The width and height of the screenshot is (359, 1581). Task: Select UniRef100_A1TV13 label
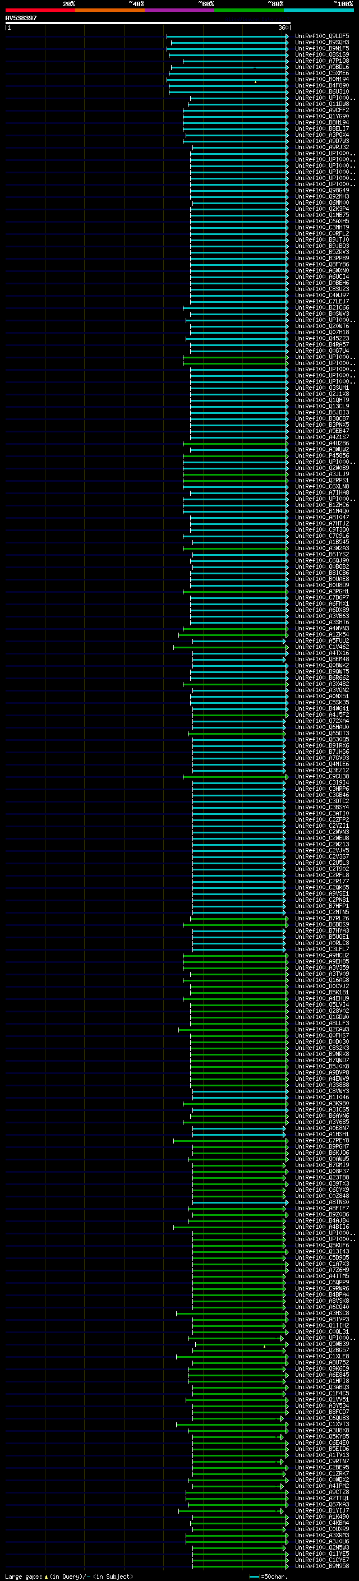pyautogui.click(x=321, y=1455)
